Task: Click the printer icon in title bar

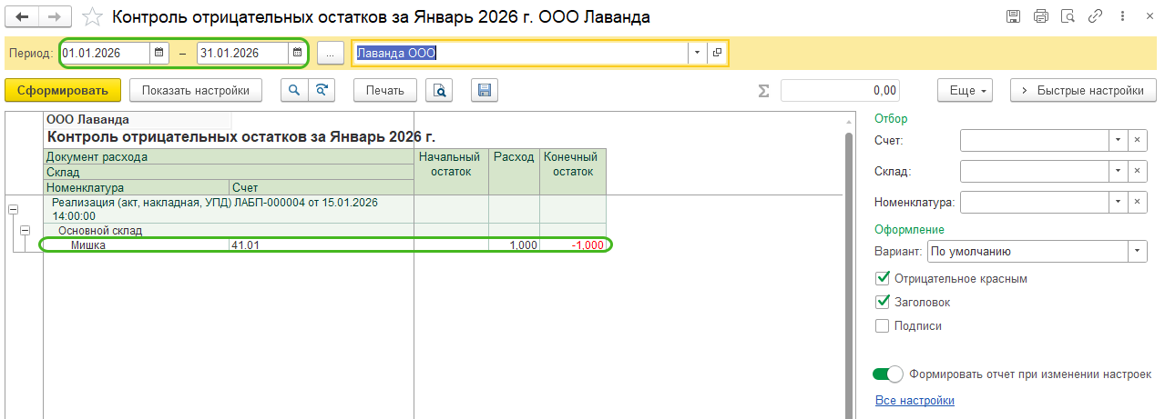Action: point(1041,17)
